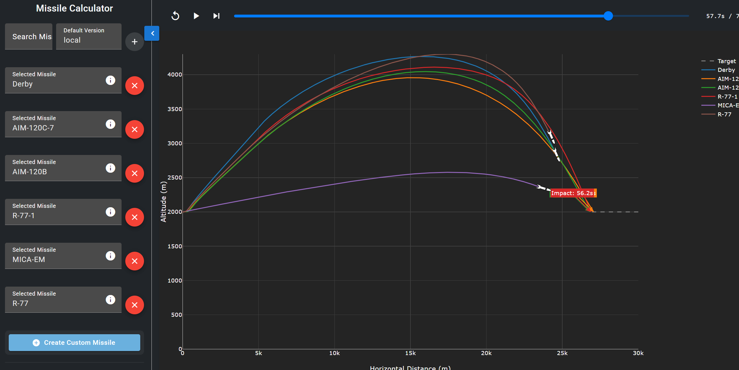Open info for the AIM-120C-7 missile

pyautogui.click(x=110, y=124)
